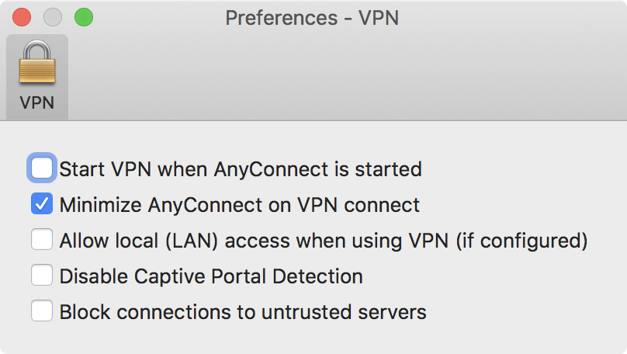The width and height of the screenshot is (627, 354).
Task: Uncheck Minimize AnyConnect on VPN connect
Action: [42, 203]
